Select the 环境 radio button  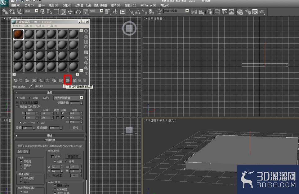pyautogui.click(x=30, y=98)
